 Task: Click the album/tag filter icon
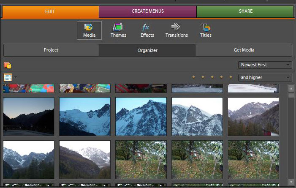[x=8, y=65]
